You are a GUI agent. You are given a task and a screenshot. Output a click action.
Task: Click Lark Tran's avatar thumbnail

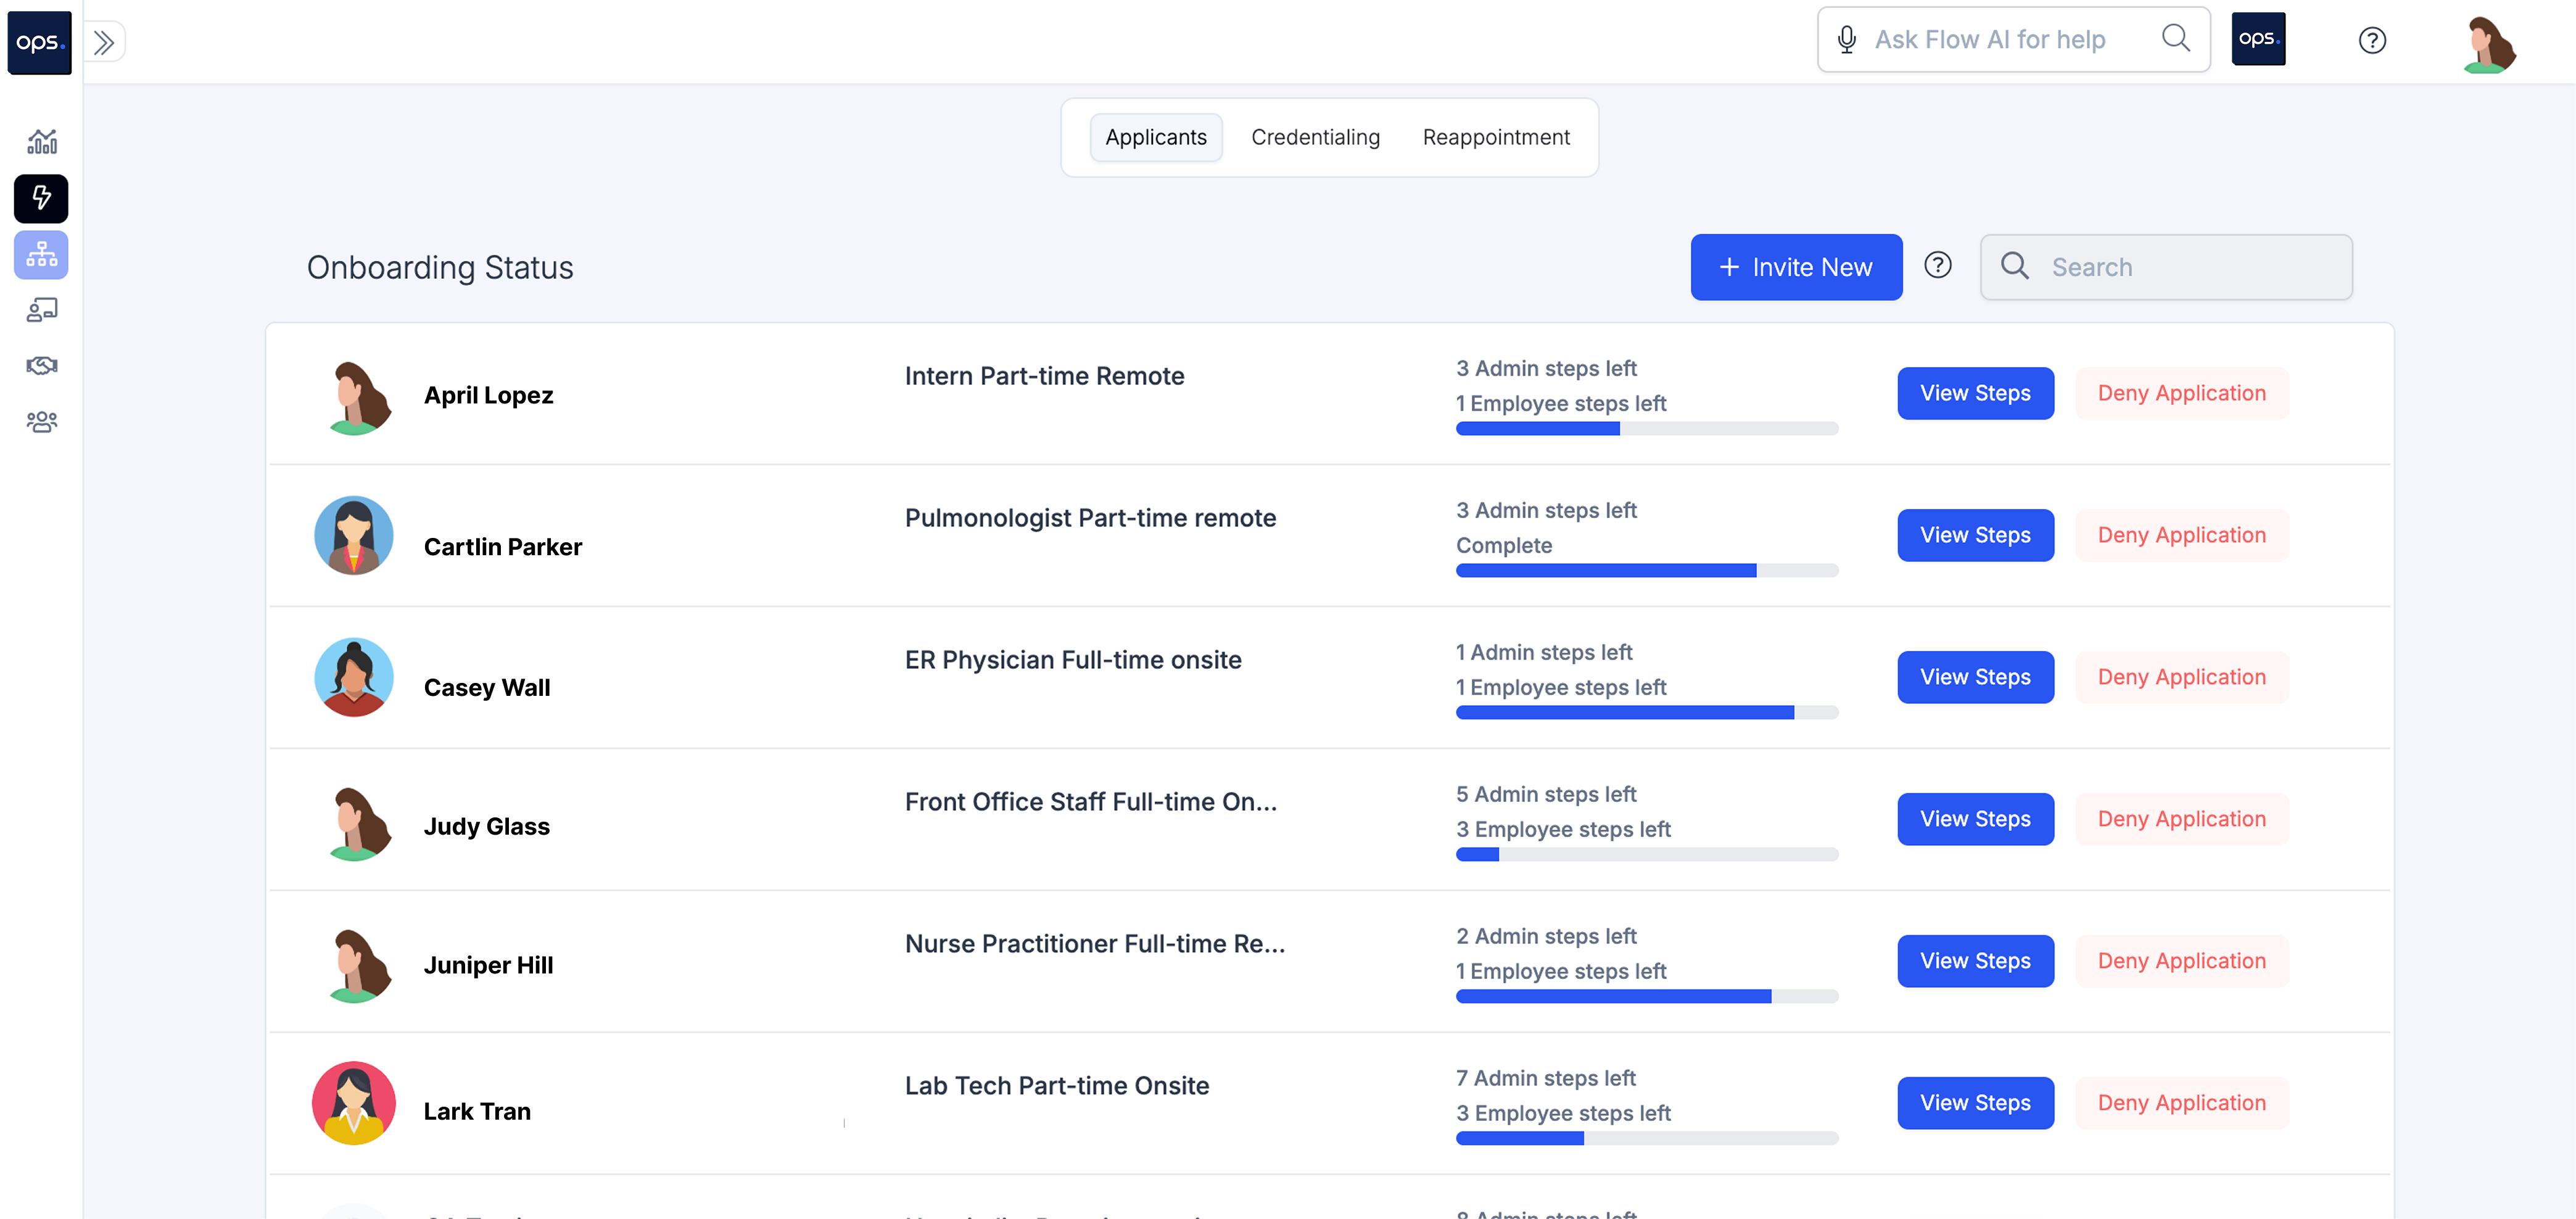[354, 1103]
